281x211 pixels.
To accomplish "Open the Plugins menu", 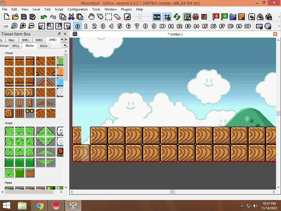I will [x=126, y=9].
